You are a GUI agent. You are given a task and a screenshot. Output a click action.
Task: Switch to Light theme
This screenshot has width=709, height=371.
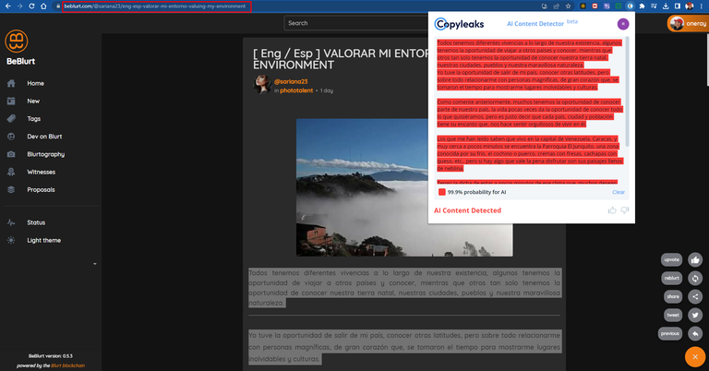click(43, 240)
